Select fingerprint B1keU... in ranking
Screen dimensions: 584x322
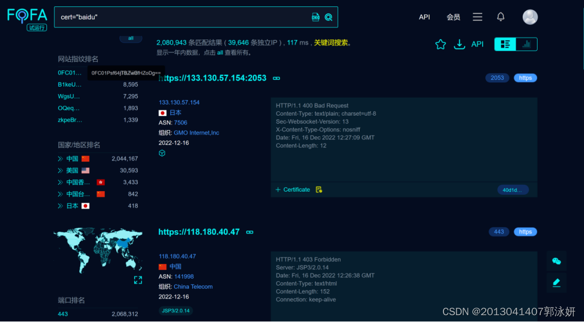[70, 84]
